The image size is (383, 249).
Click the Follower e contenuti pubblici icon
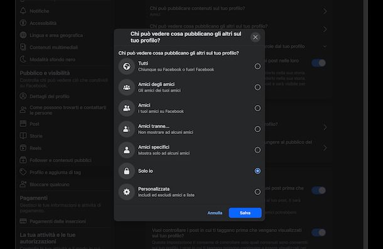23,160
